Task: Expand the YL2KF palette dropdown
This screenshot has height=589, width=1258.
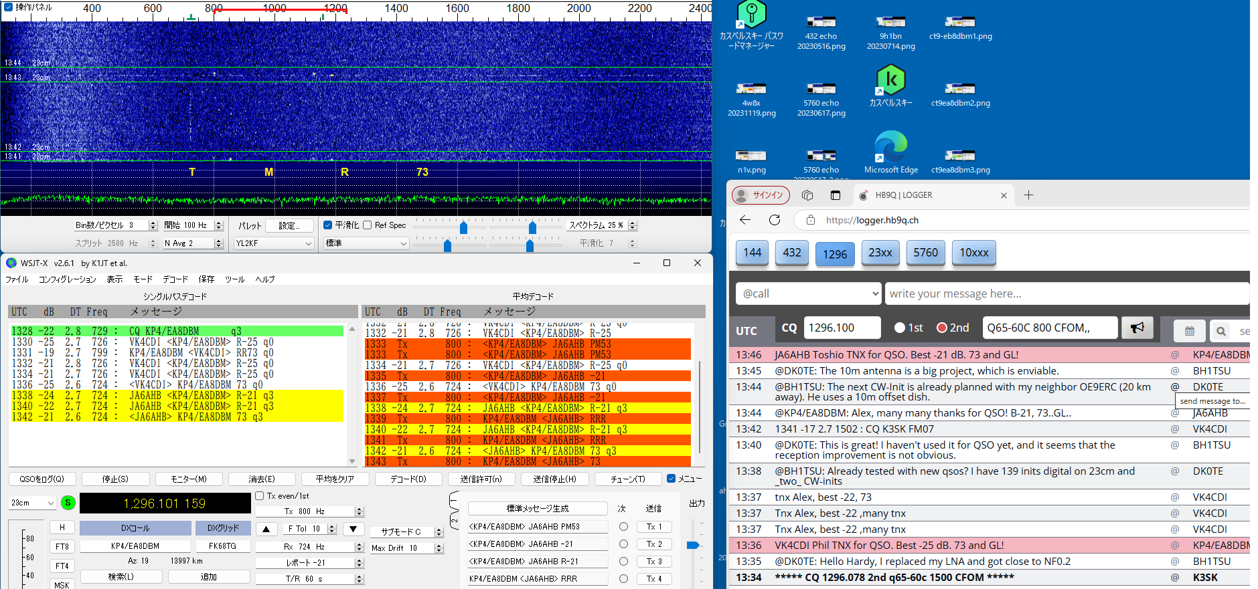Action: pos(273,243)
